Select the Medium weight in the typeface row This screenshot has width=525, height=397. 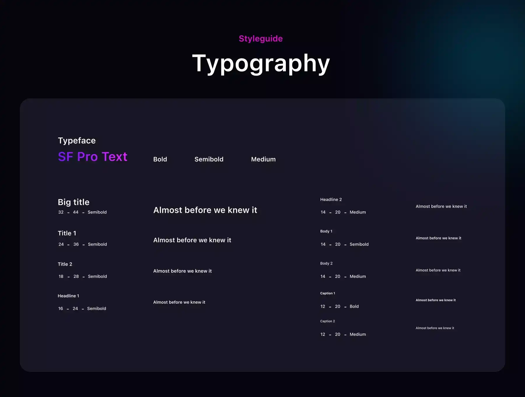pyautogui.click(x=263, y=159)
